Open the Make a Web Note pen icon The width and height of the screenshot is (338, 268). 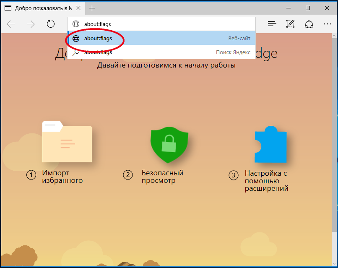[x=290, y=24]
